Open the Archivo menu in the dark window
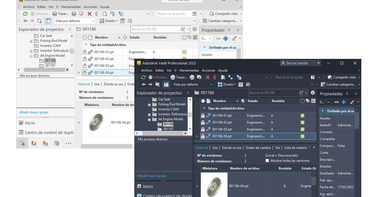 (x=147, y=70)
